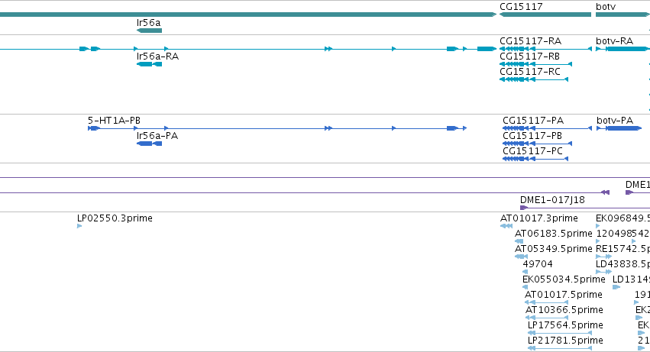Click the EK096849 EST label

[623, 218]
